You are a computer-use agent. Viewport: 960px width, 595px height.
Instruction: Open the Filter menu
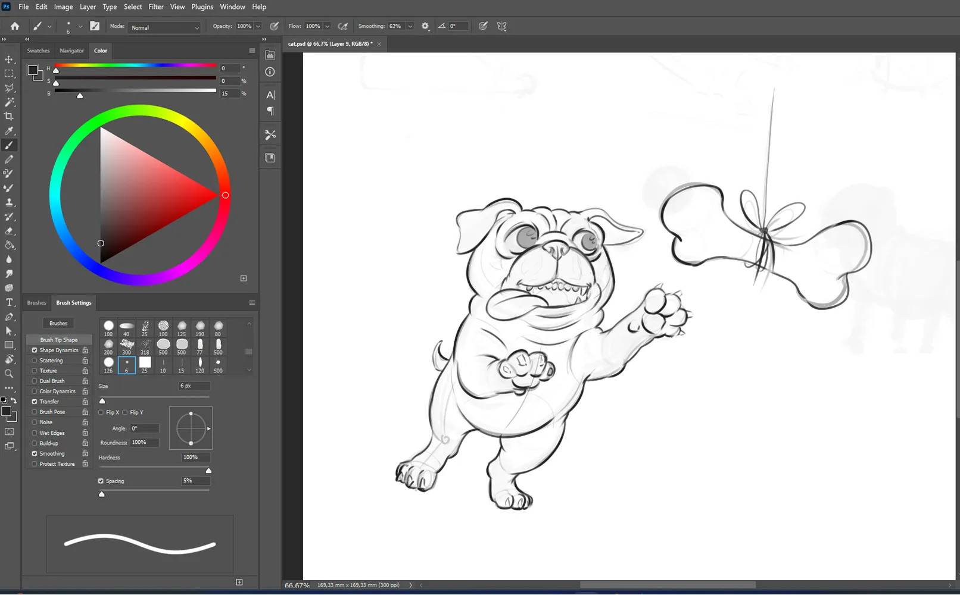pyautogui.click(x=156, y=7)
